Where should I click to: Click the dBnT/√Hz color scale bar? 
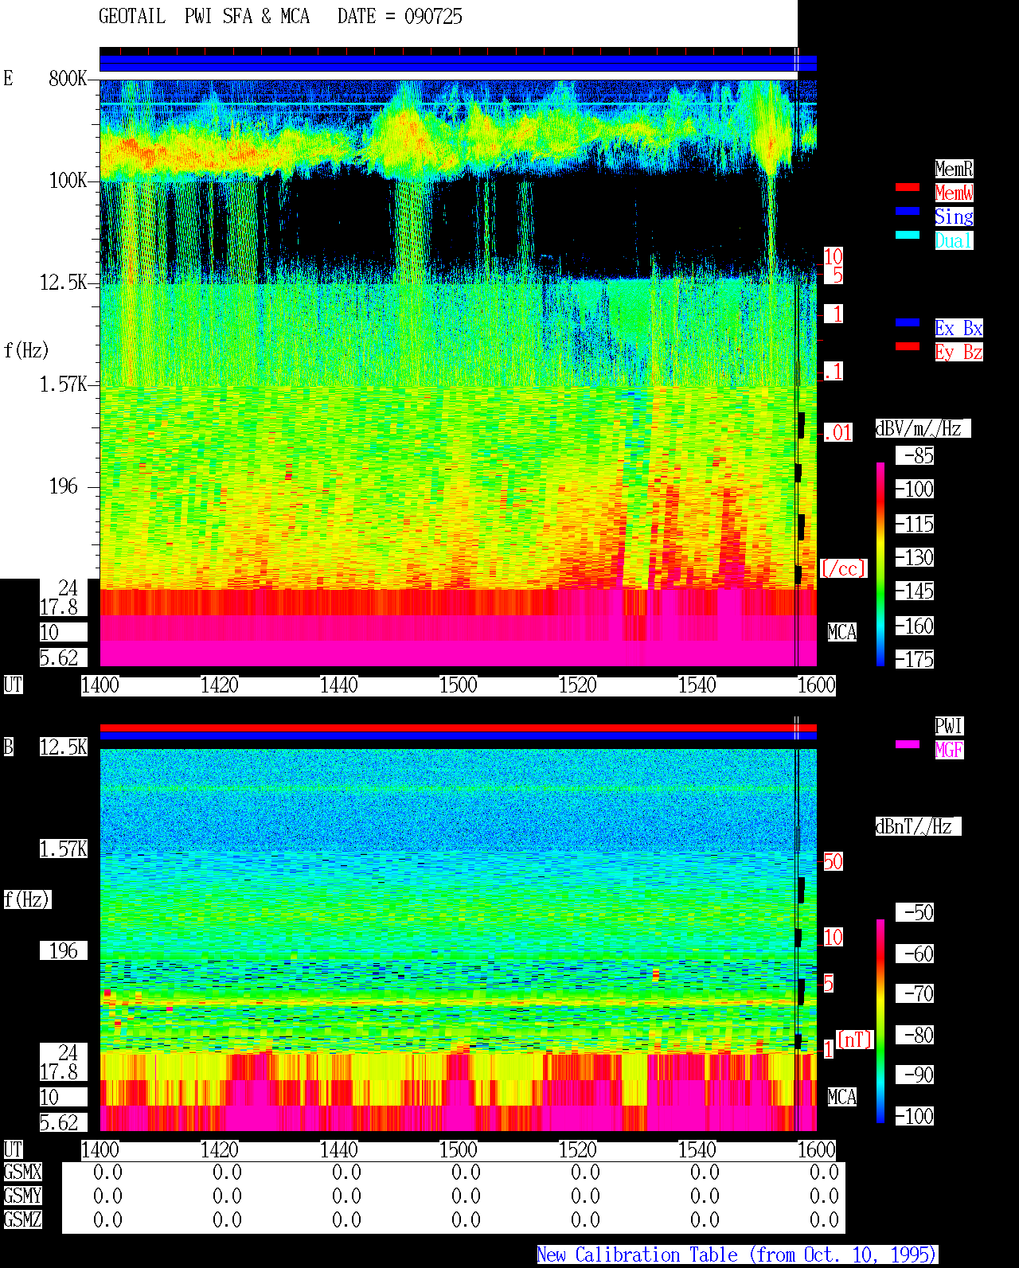[880, 1021]
